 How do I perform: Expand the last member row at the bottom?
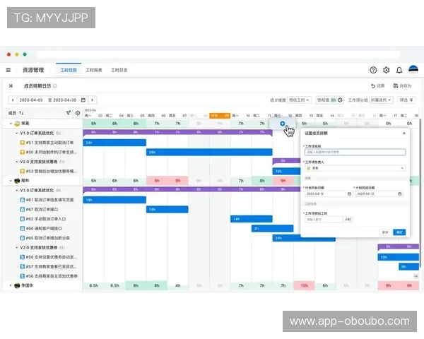click(x=11, y=285)
